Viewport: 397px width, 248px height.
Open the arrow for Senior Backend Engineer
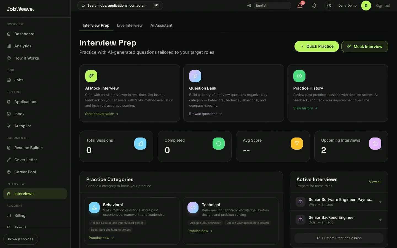coord(380,220)
